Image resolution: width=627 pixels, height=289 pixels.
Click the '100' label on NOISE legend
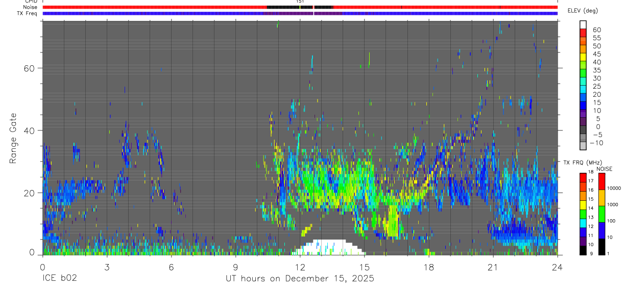pyautogui.click(x=611, y=221)
